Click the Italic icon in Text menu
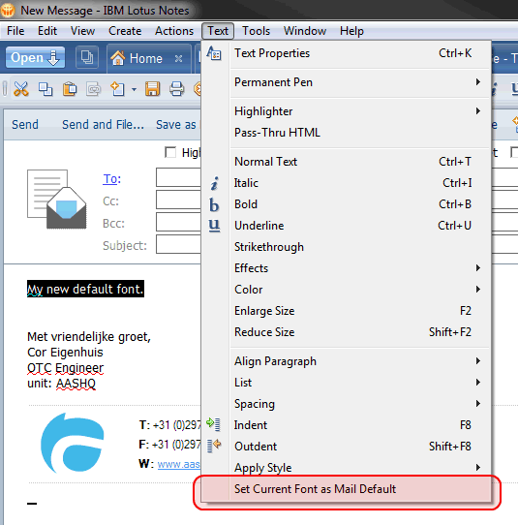Image resolution: width=518 pixels, height=525 pixels. 215,183
